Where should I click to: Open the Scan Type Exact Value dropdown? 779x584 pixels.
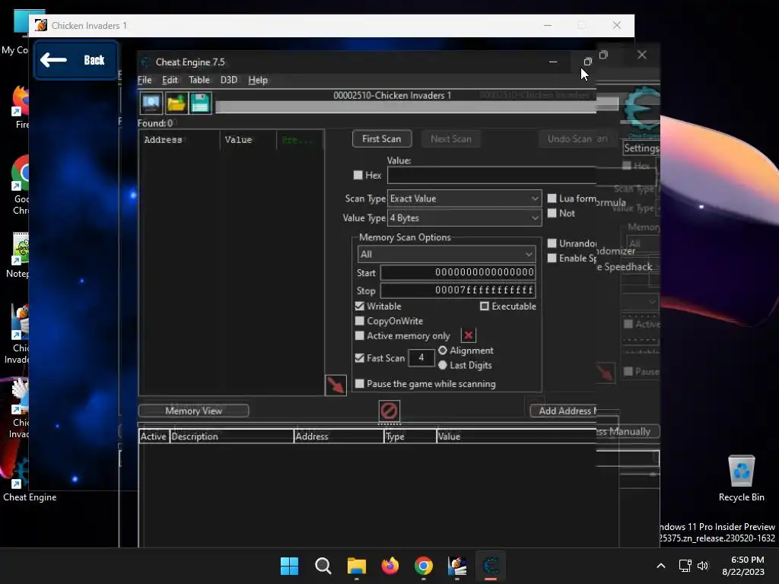point(464,198)
